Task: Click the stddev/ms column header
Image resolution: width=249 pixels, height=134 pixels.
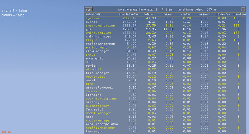Action: [223, 14]
